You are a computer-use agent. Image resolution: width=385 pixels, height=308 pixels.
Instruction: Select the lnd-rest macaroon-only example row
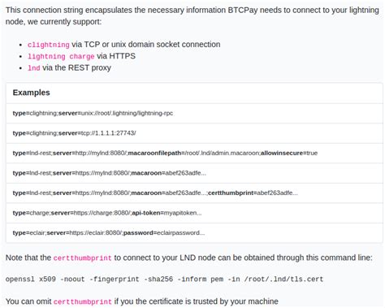194,173
